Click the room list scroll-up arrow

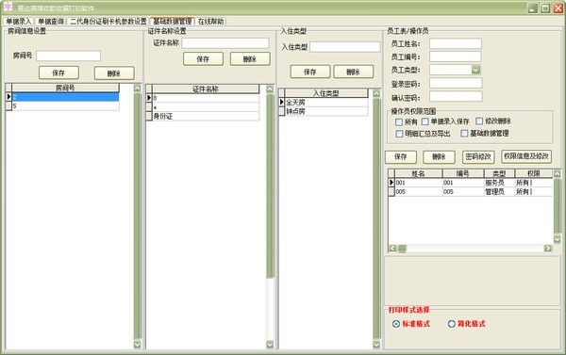click(x=137, y=88)
